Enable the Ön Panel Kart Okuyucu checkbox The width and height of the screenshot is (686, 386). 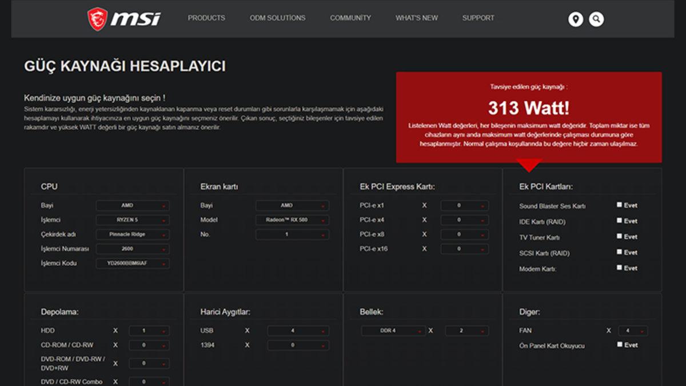(620, 344)
